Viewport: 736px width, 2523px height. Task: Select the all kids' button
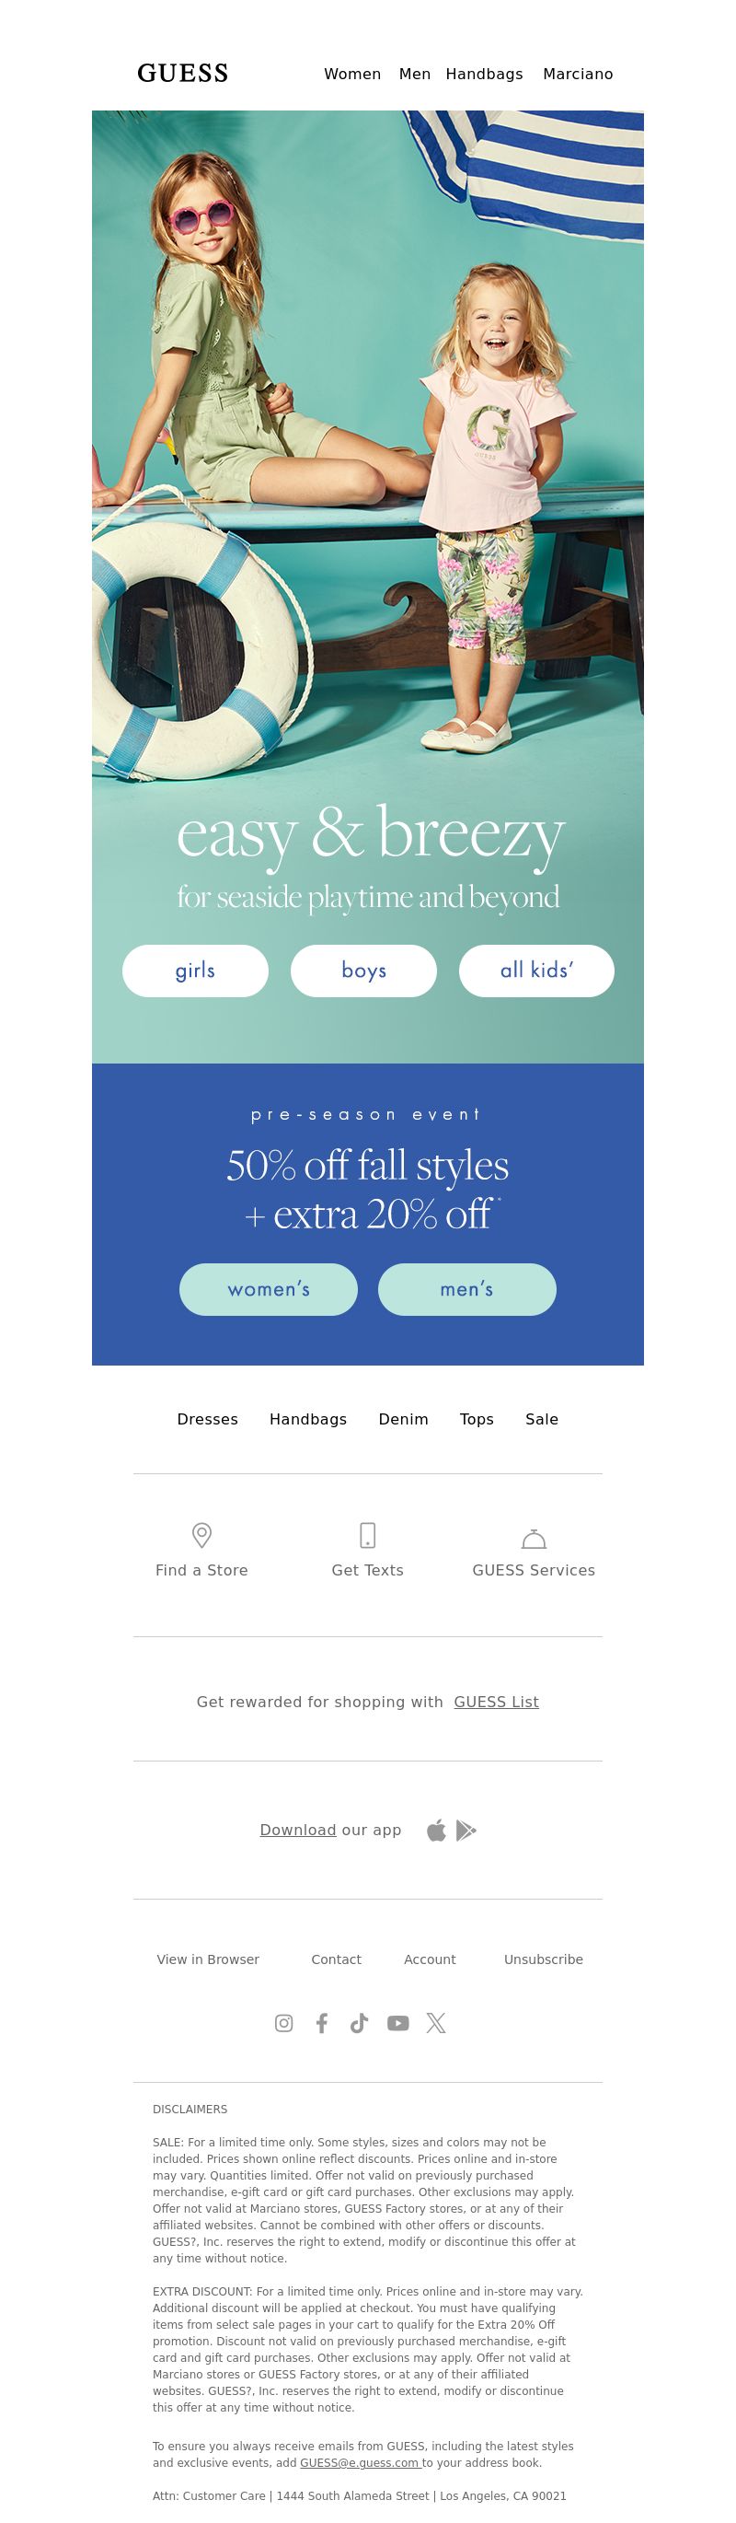[536, 971]
